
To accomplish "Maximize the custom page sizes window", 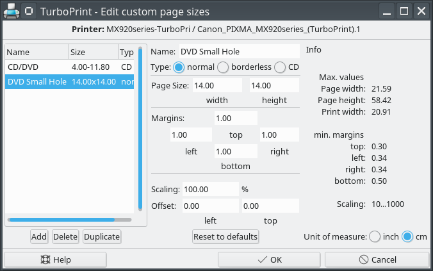I will [x=404, y=11].
